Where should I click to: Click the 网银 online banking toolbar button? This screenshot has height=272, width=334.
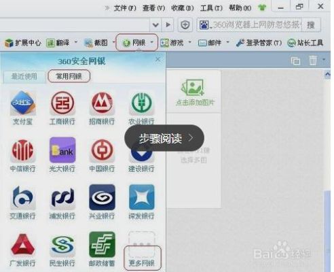(x=134, y=43)
